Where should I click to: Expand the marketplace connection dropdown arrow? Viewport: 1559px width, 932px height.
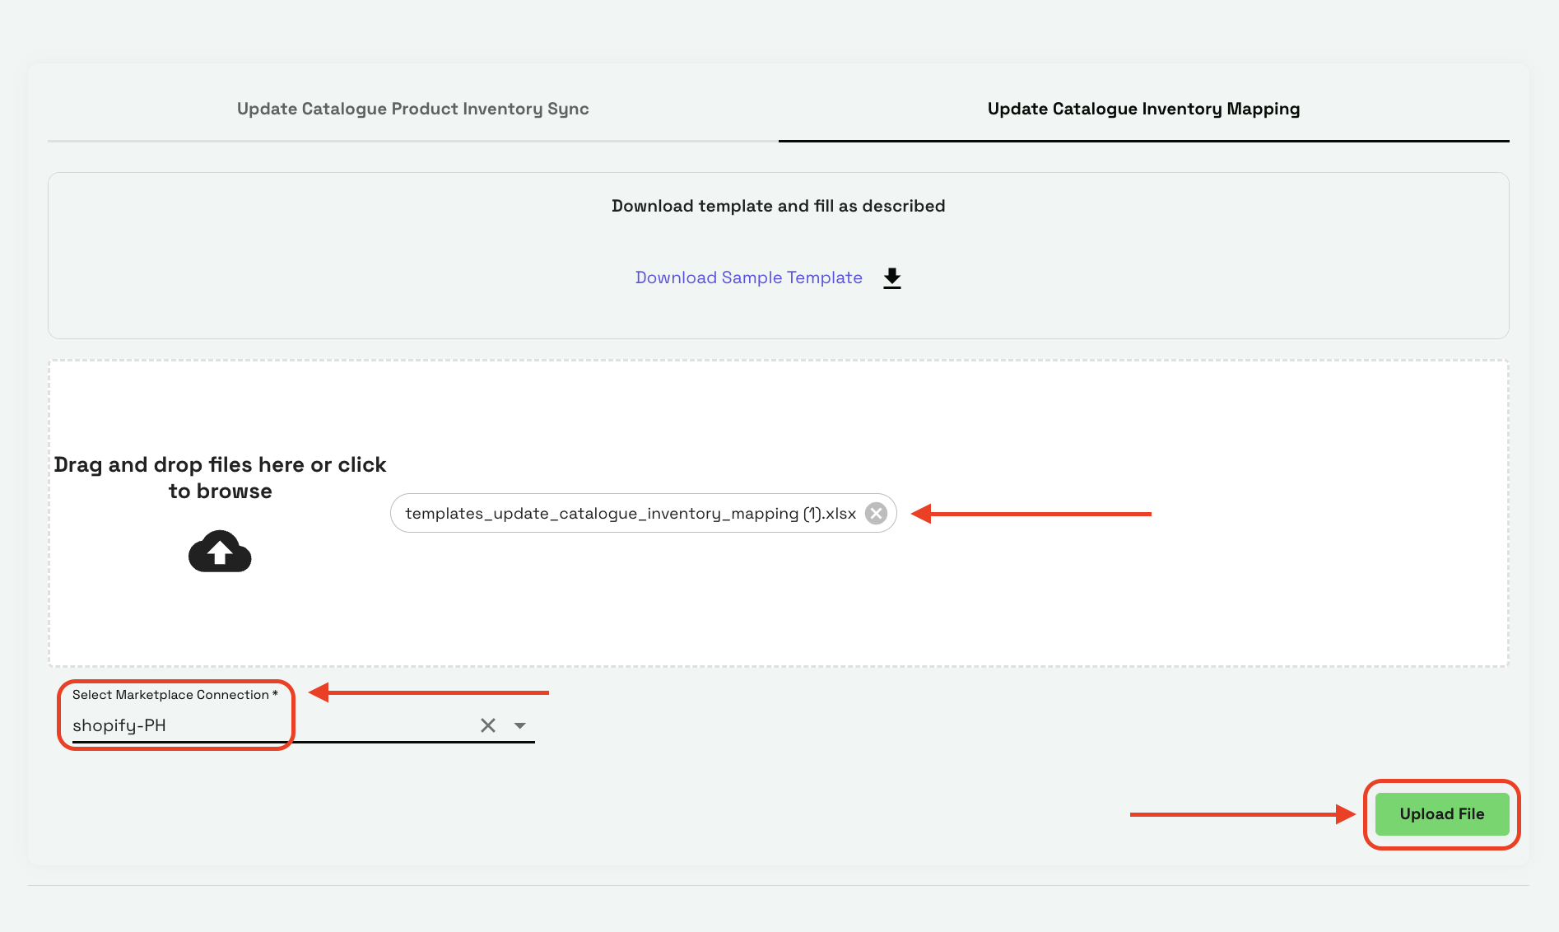pyautogui.click(x=520, y=725)
